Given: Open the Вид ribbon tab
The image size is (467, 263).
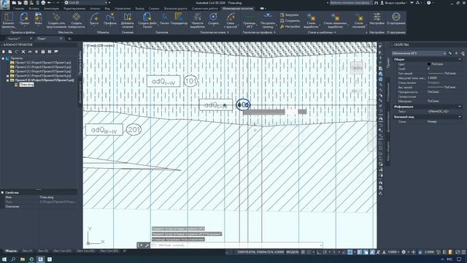Looking at the screenshot, I should pyautogui.click(x=107, y=9).
